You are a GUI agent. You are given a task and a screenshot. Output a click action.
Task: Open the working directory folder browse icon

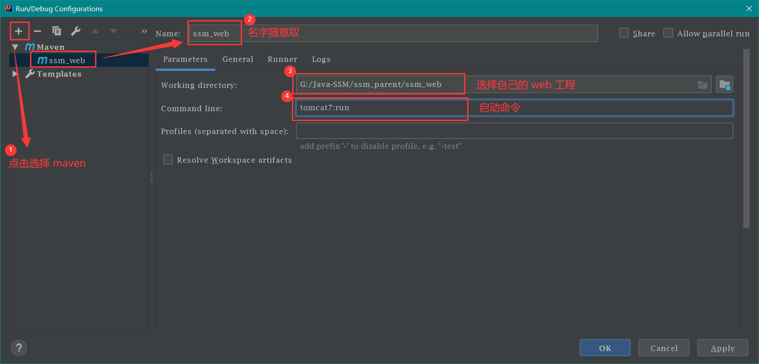(x=702, y=85)
